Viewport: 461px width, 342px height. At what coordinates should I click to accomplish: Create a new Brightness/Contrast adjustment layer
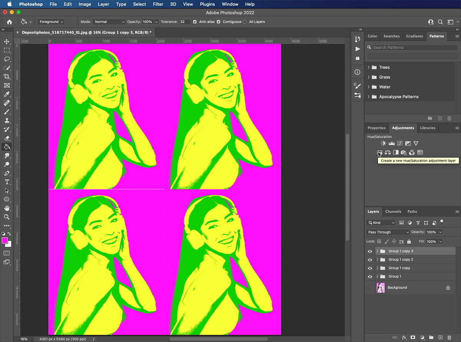pyautogui.click(x=383, y=143)
